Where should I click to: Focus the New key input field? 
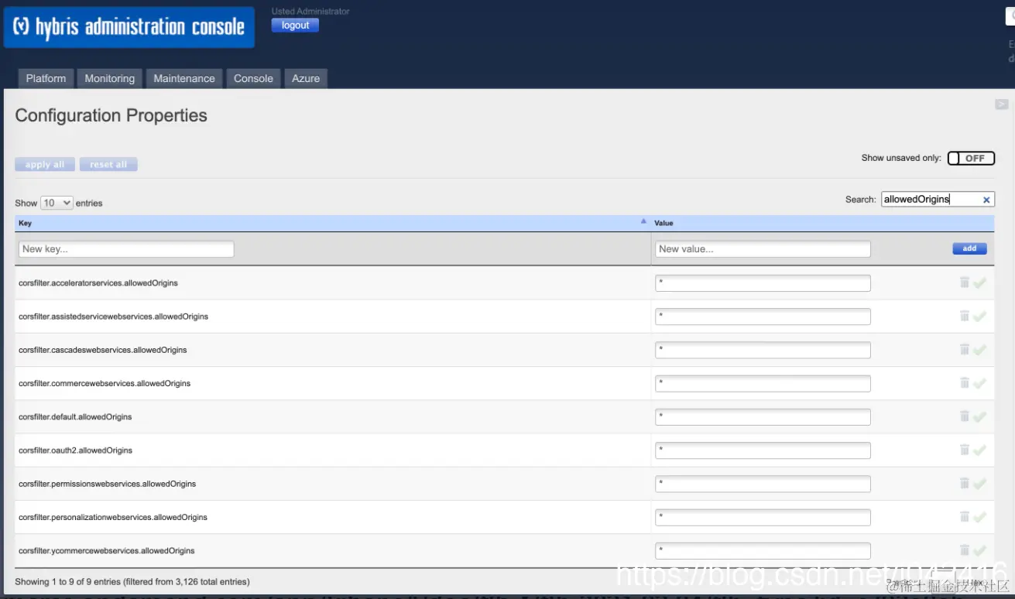[x=126, y=249]
